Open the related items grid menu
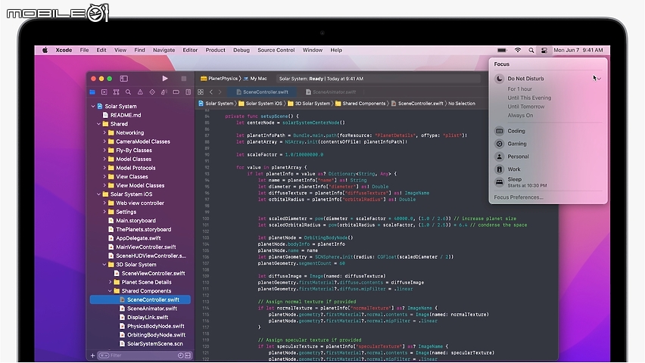Viewport: 645px width, 363px height. 201,92
